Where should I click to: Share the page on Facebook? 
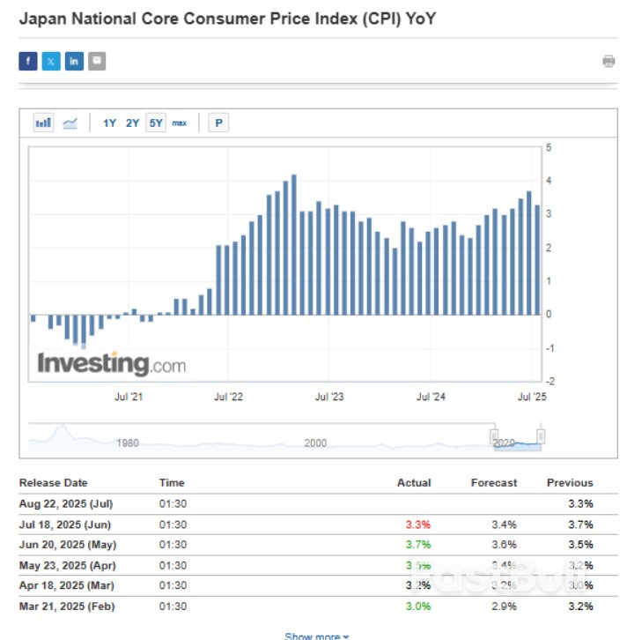click(28, 61)
